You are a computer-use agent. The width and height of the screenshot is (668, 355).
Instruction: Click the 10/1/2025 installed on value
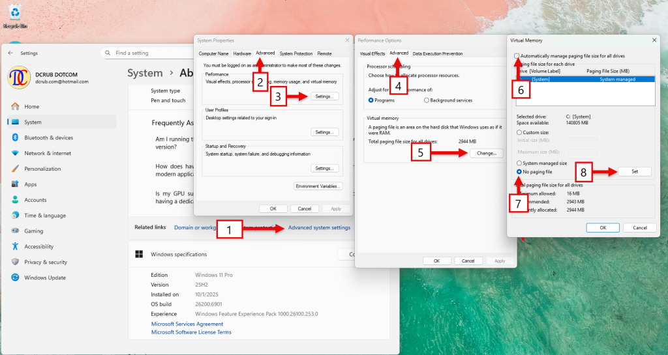(207, 294)
